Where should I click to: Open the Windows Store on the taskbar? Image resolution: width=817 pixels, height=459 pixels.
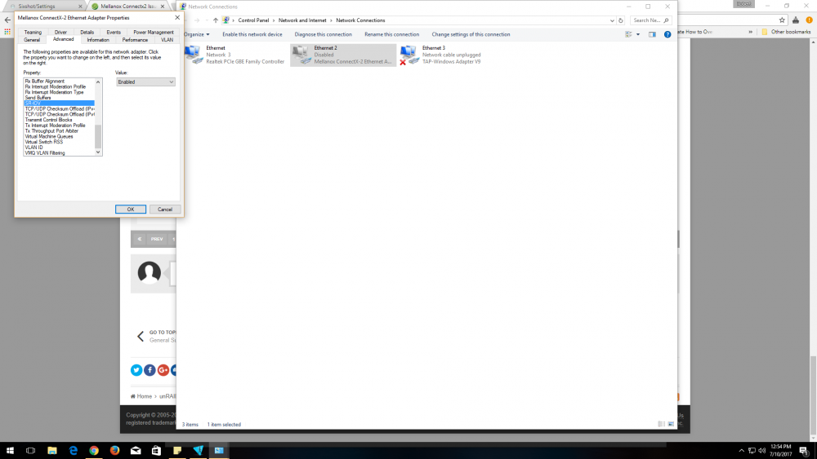[x=156, y=450]
